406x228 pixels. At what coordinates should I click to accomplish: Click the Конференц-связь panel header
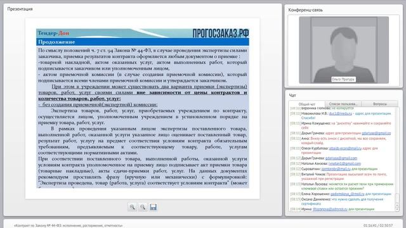pos(306,10)
